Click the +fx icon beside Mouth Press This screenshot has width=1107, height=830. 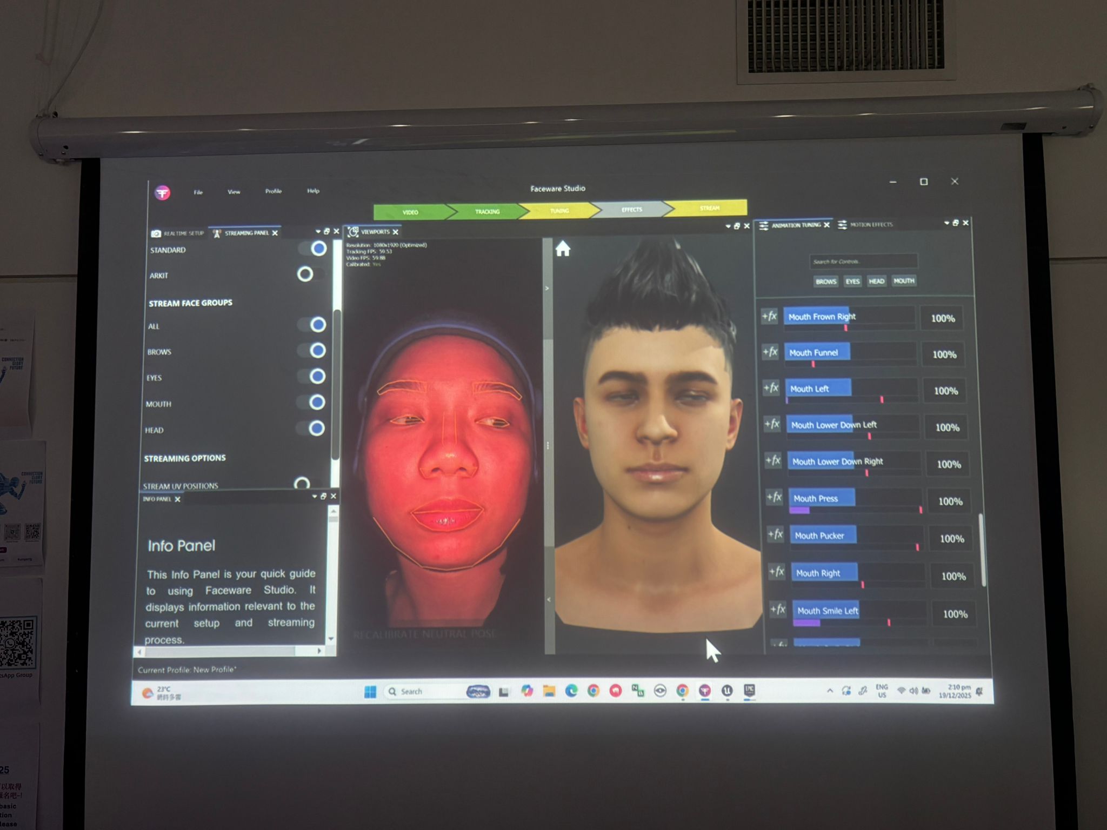click(x=774, y=497)
